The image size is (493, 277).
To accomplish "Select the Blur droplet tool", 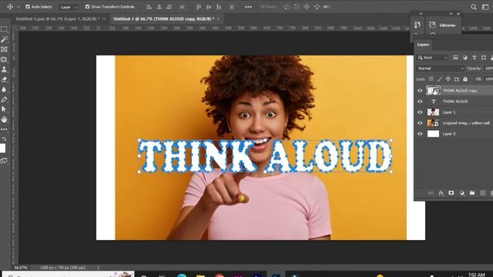I will tap(4, 89).
